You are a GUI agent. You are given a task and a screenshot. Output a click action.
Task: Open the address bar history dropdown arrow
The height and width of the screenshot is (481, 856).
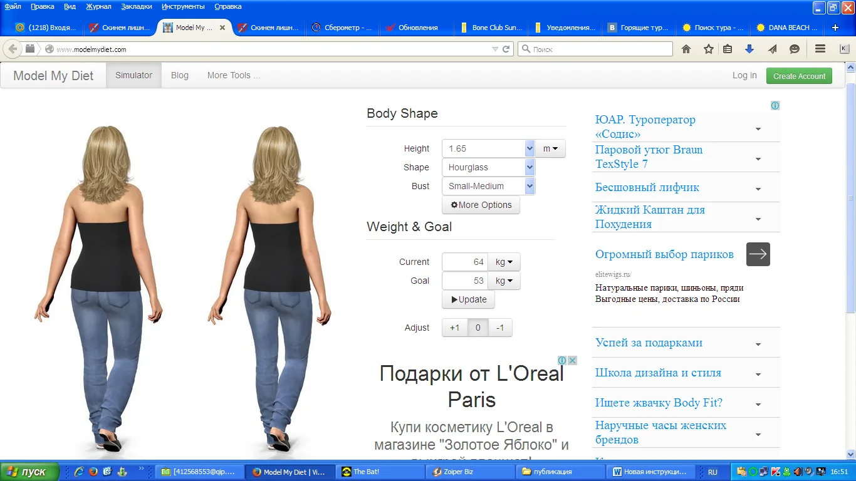click(495, 49)
